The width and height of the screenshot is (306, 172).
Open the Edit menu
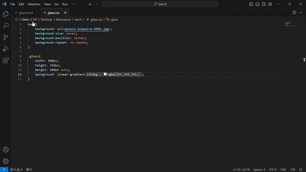pos(21,4)
